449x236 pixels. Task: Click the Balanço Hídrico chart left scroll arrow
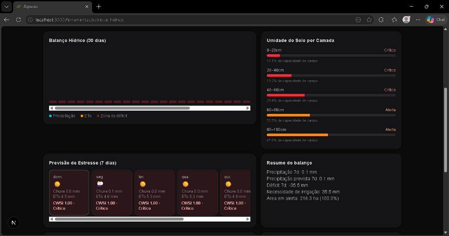point(52,108)
